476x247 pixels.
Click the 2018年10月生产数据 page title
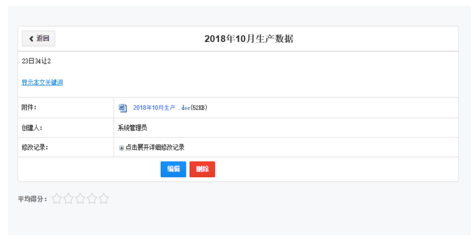point(248,39)
